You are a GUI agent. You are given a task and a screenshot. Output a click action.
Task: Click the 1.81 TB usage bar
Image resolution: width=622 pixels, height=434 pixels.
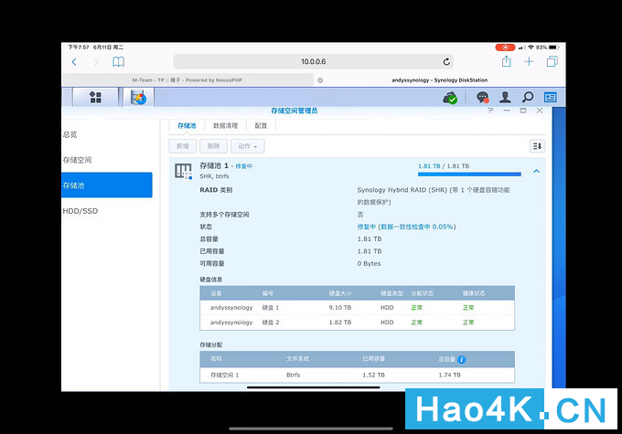pos(469,174)
